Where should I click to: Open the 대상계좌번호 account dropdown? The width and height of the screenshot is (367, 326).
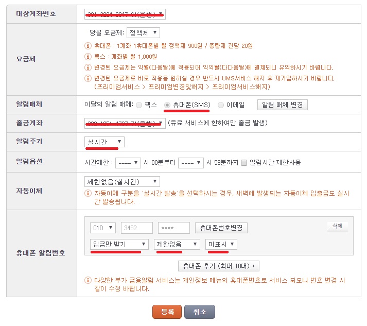125,14
